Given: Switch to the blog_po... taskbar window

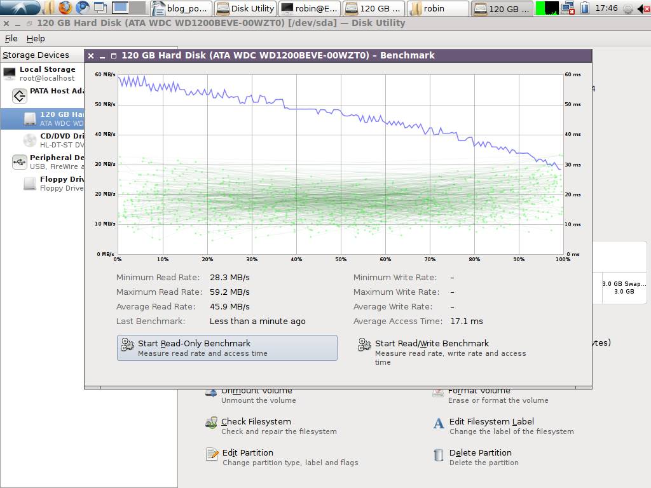Looking at the screenshot, I should 181,8.
